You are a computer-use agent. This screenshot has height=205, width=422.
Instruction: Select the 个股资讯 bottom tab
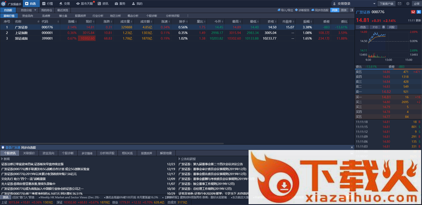point(10,153)
